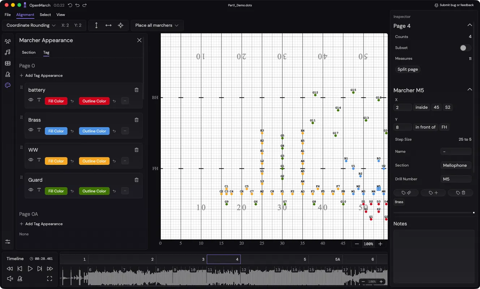Image resolution: width=480 pixels, height=289 pixels.
Task: Delete the WW tag appearance
Action: point(137,150)
